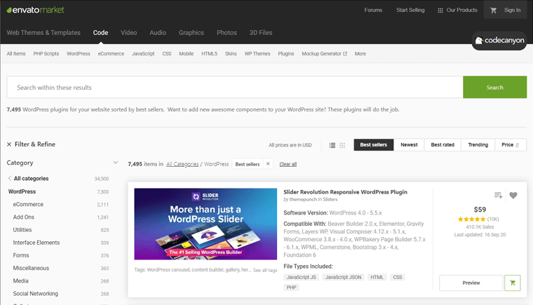Open the Audio marketplace tab
The height and width of the screenshot is (305, 533).
point(158,33)
